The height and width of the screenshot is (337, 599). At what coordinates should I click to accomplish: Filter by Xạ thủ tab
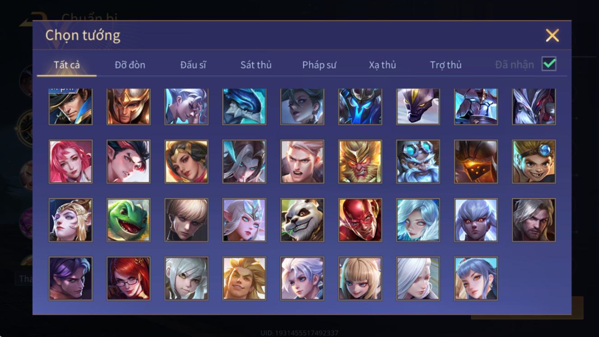(382, 65)
